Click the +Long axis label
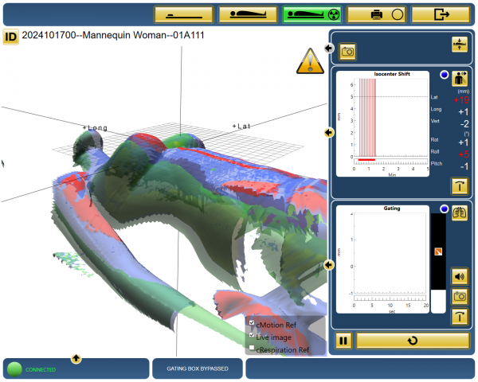 point(96,128)
